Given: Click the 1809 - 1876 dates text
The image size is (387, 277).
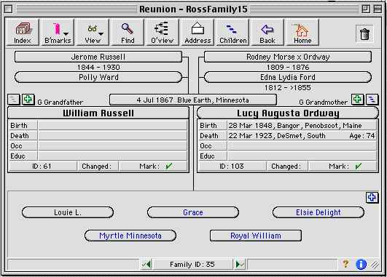Looking at the screenshot, I should 288,67.
